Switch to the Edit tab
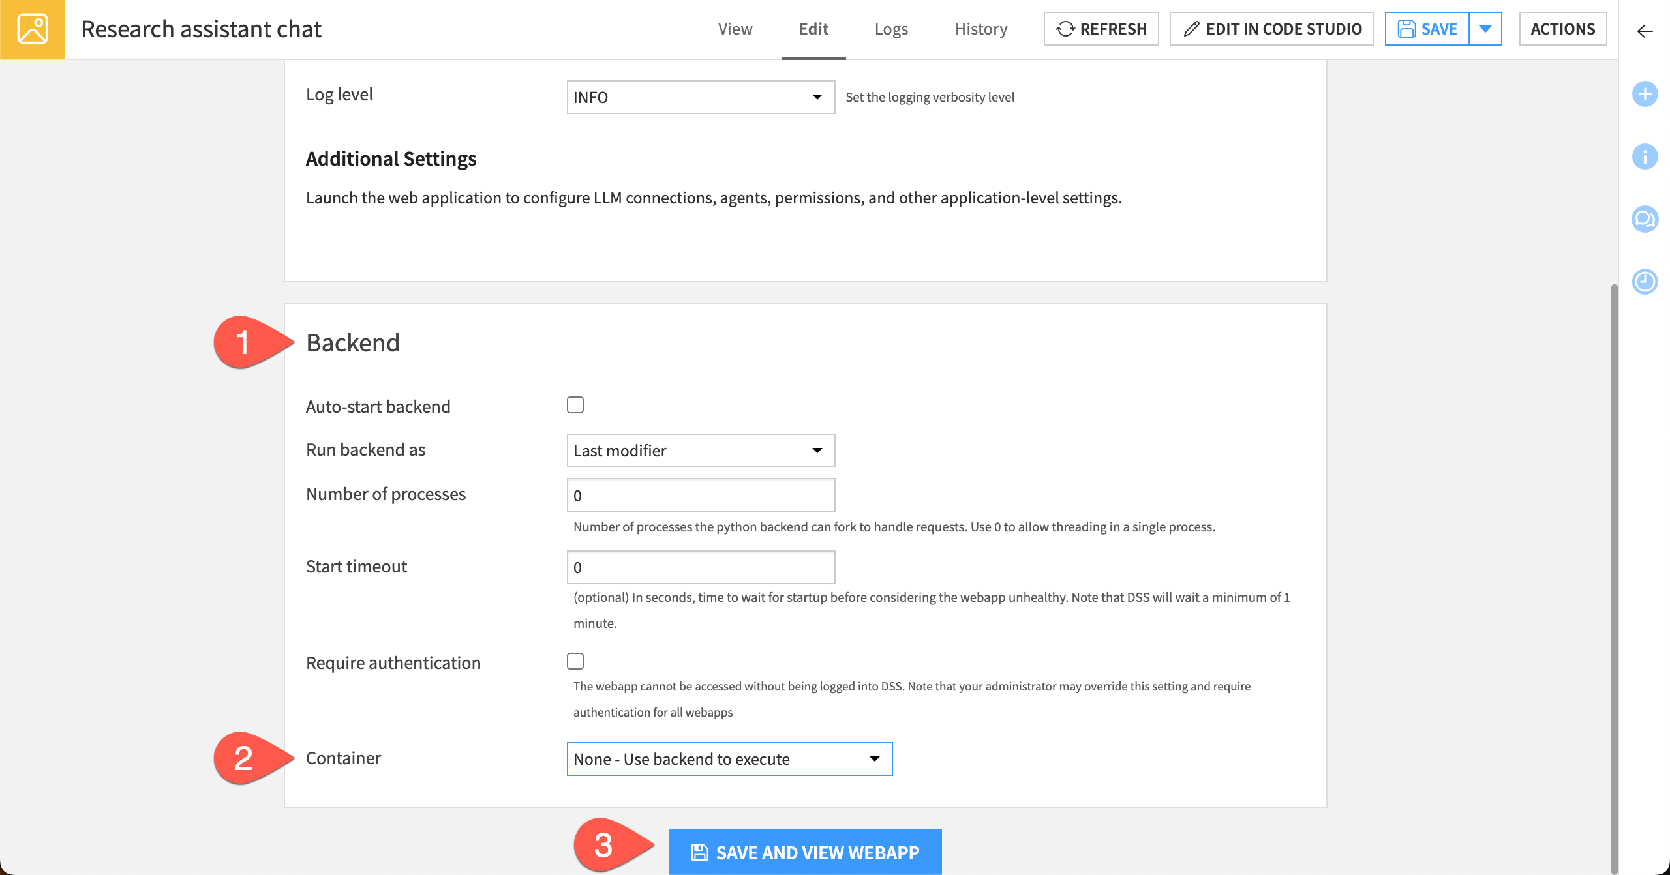Viewport: 1670px width, 875px height. click(813, 29)
